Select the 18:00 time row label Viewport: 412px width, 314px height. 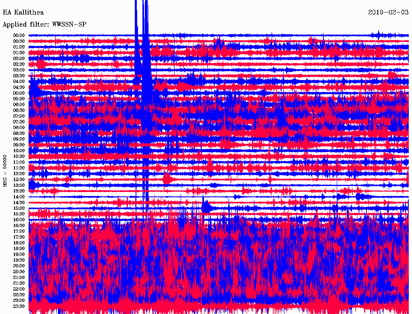(19, 243)
